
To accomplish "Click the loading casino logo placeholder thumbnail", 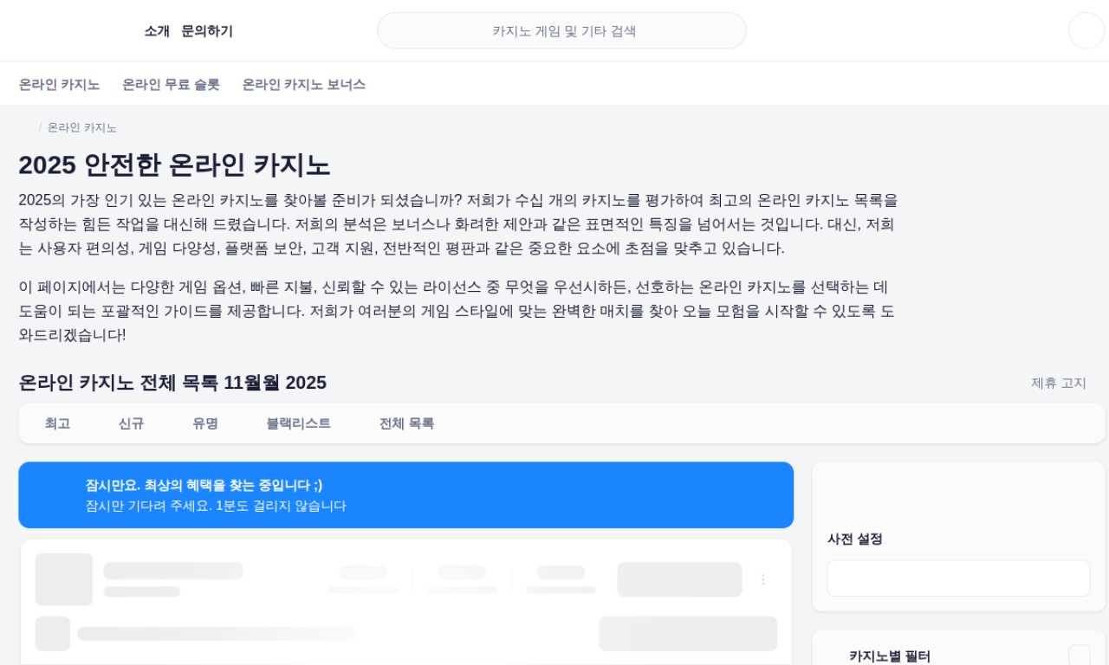I will 63,579.
